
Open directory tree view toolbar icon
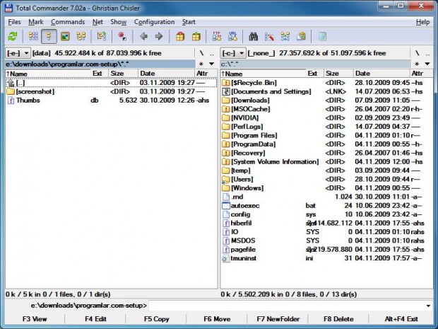point(81,36)
